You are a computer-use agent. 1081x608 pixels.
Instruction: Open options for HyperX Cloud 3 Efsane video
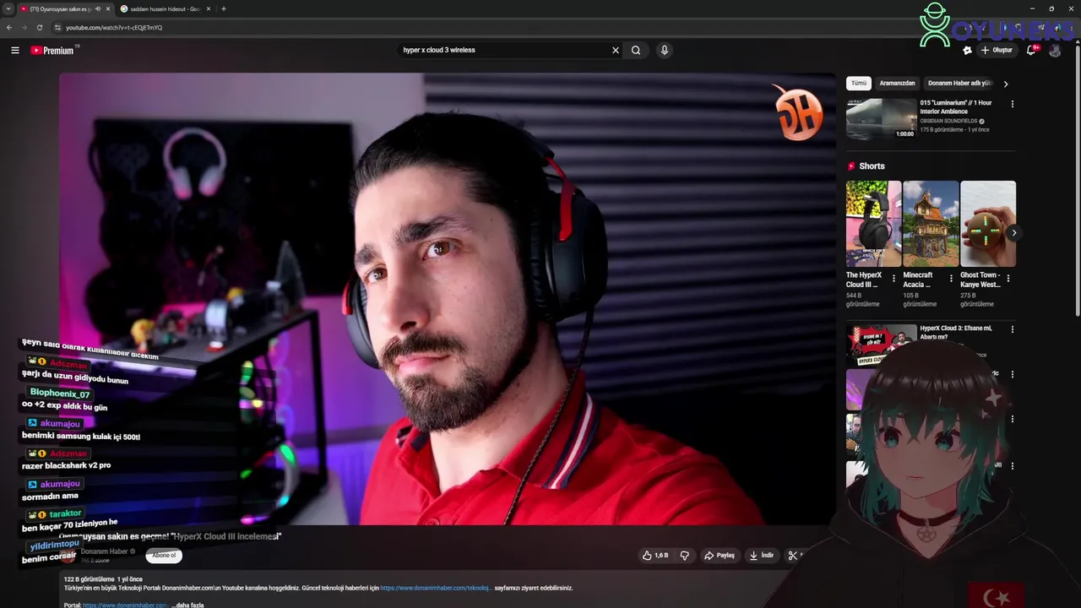point(1012,329)
